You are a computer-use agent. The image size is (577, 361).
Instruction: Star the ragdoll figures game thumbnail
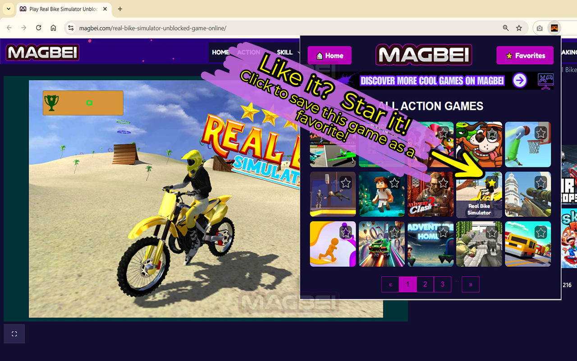tap(346, 183)
